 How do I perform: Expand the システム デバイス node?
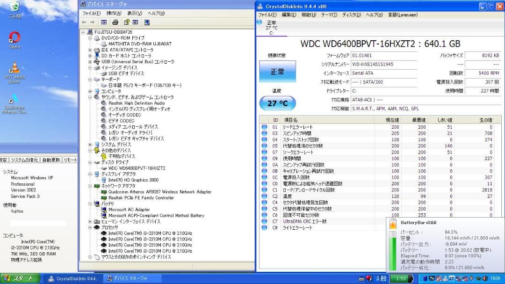point(90,145)
